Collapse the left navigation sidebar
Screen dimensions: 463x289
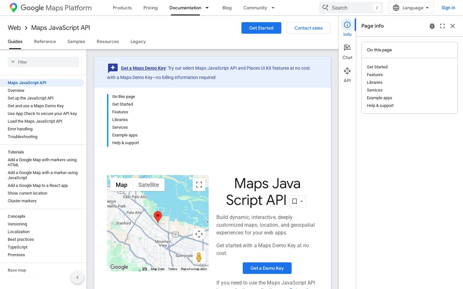point(77,277)
